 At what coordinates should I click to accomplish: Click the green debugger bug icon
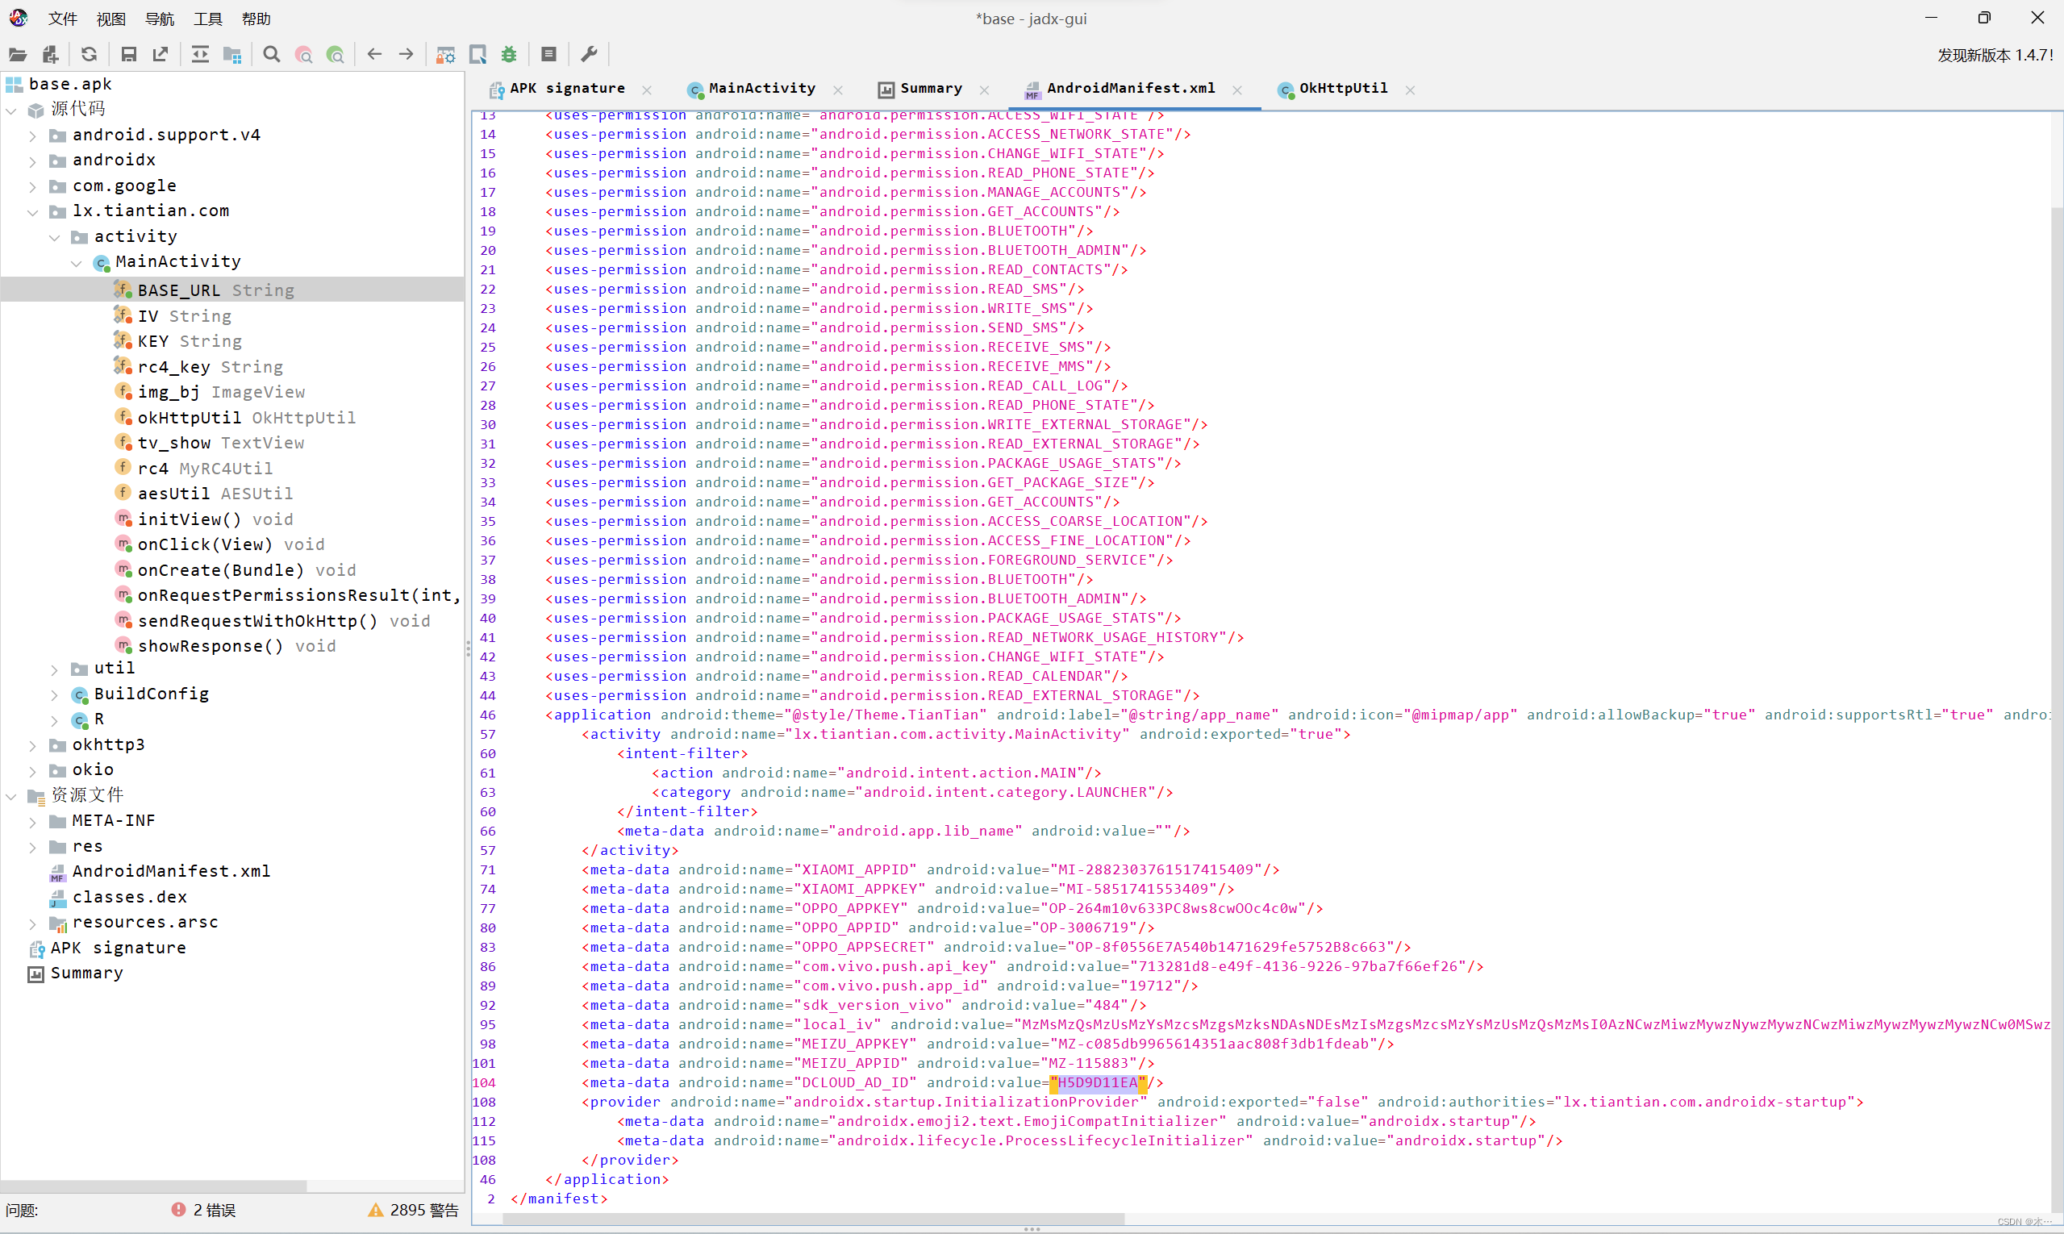click(509, 55)
